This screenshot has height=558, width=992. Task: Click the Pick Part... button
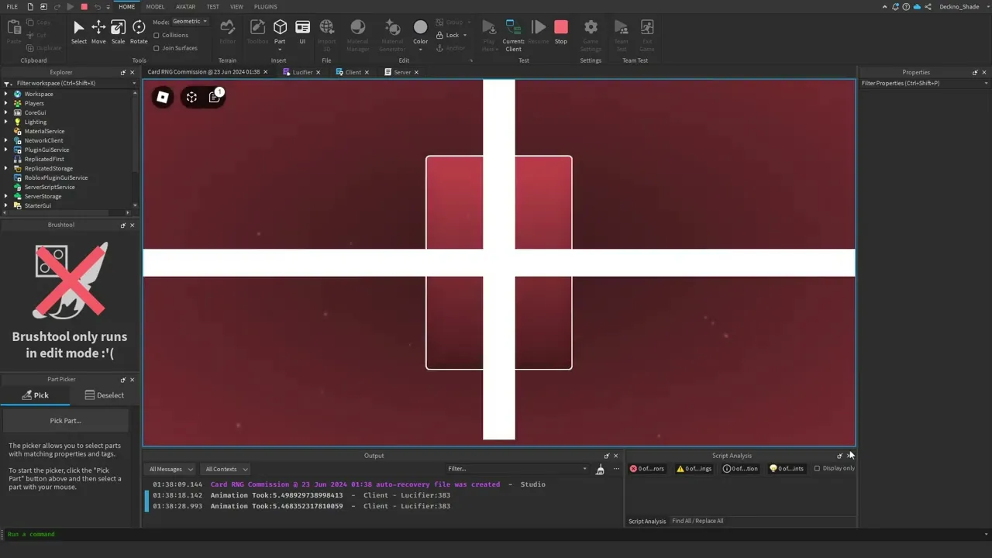(66, 421)
